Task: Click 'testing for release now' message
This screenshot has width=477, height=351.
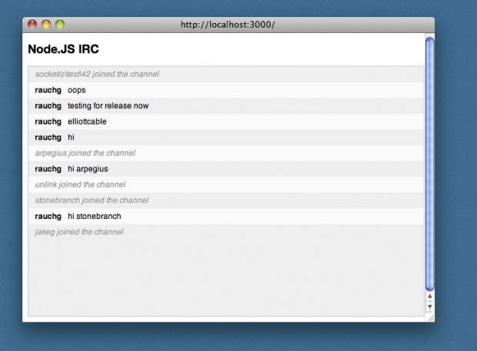Action: coord(108,106)
